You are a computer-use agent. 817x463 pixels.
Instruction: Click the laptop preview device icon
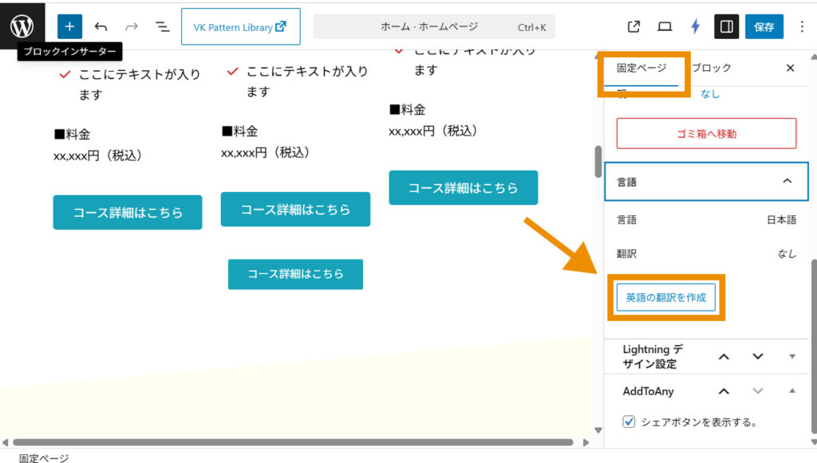(665, 26)
